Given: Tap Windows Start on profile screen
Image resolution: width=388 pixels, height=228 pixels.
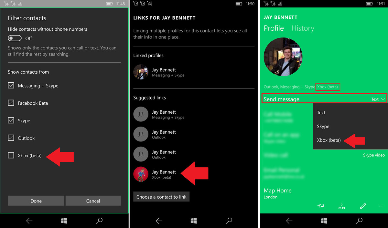Looking at the screenshot, I should pyautogui.click(x=324, y=221).
